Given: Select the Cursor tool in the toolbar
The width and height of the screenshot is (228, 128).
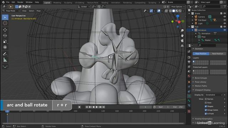Looking at the screenshot, I should pos(5,23).
